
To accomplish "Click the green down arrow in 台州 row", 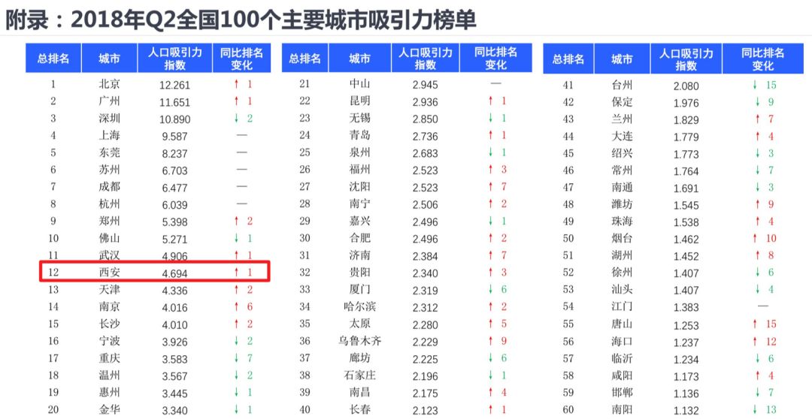I will tap(755, 85).
